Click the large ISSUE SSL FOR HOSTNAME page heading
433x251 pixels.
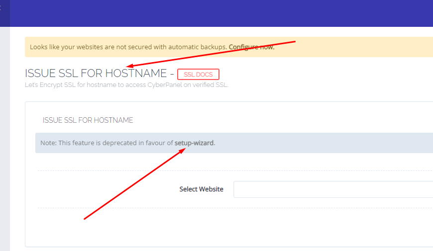tap(96, 74)
